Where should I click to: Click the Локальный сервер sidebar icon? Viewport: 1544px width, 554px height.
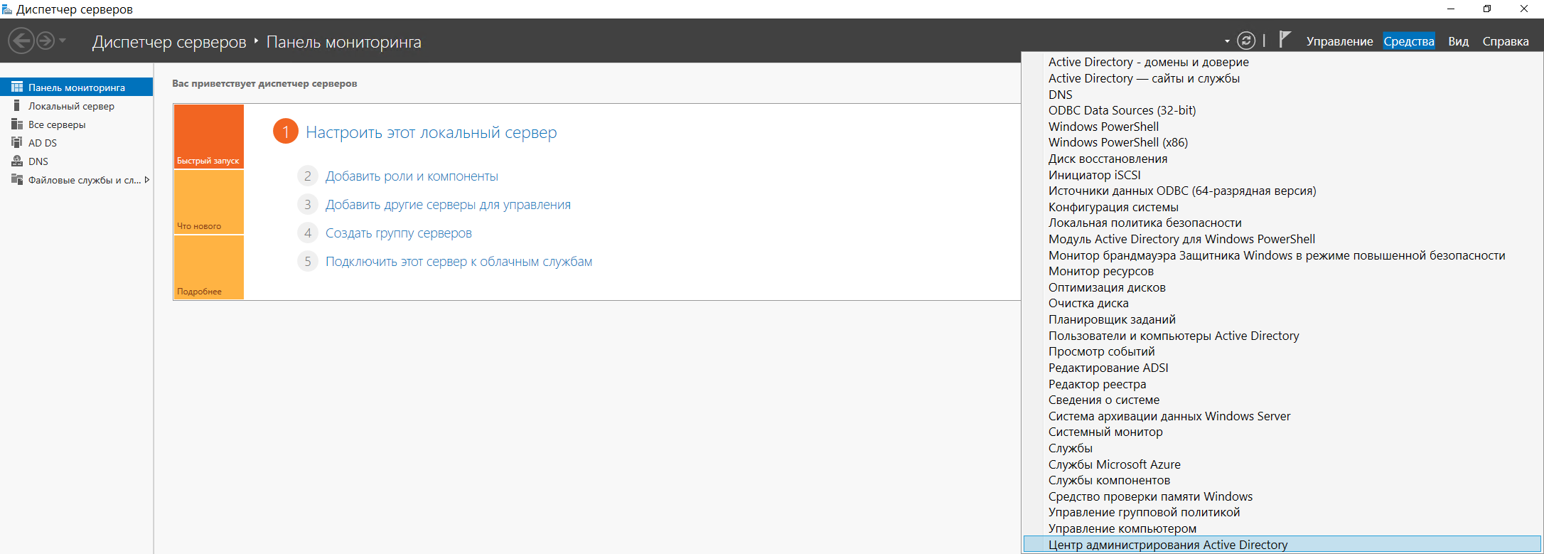pos(17,105)
